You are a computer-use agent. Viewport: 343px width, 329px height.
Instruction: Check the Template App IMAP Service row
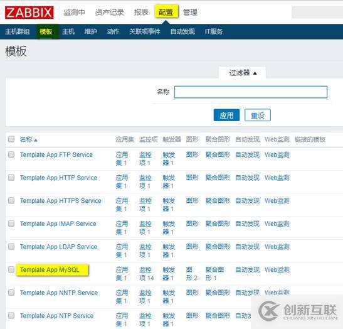pos(11,224)
